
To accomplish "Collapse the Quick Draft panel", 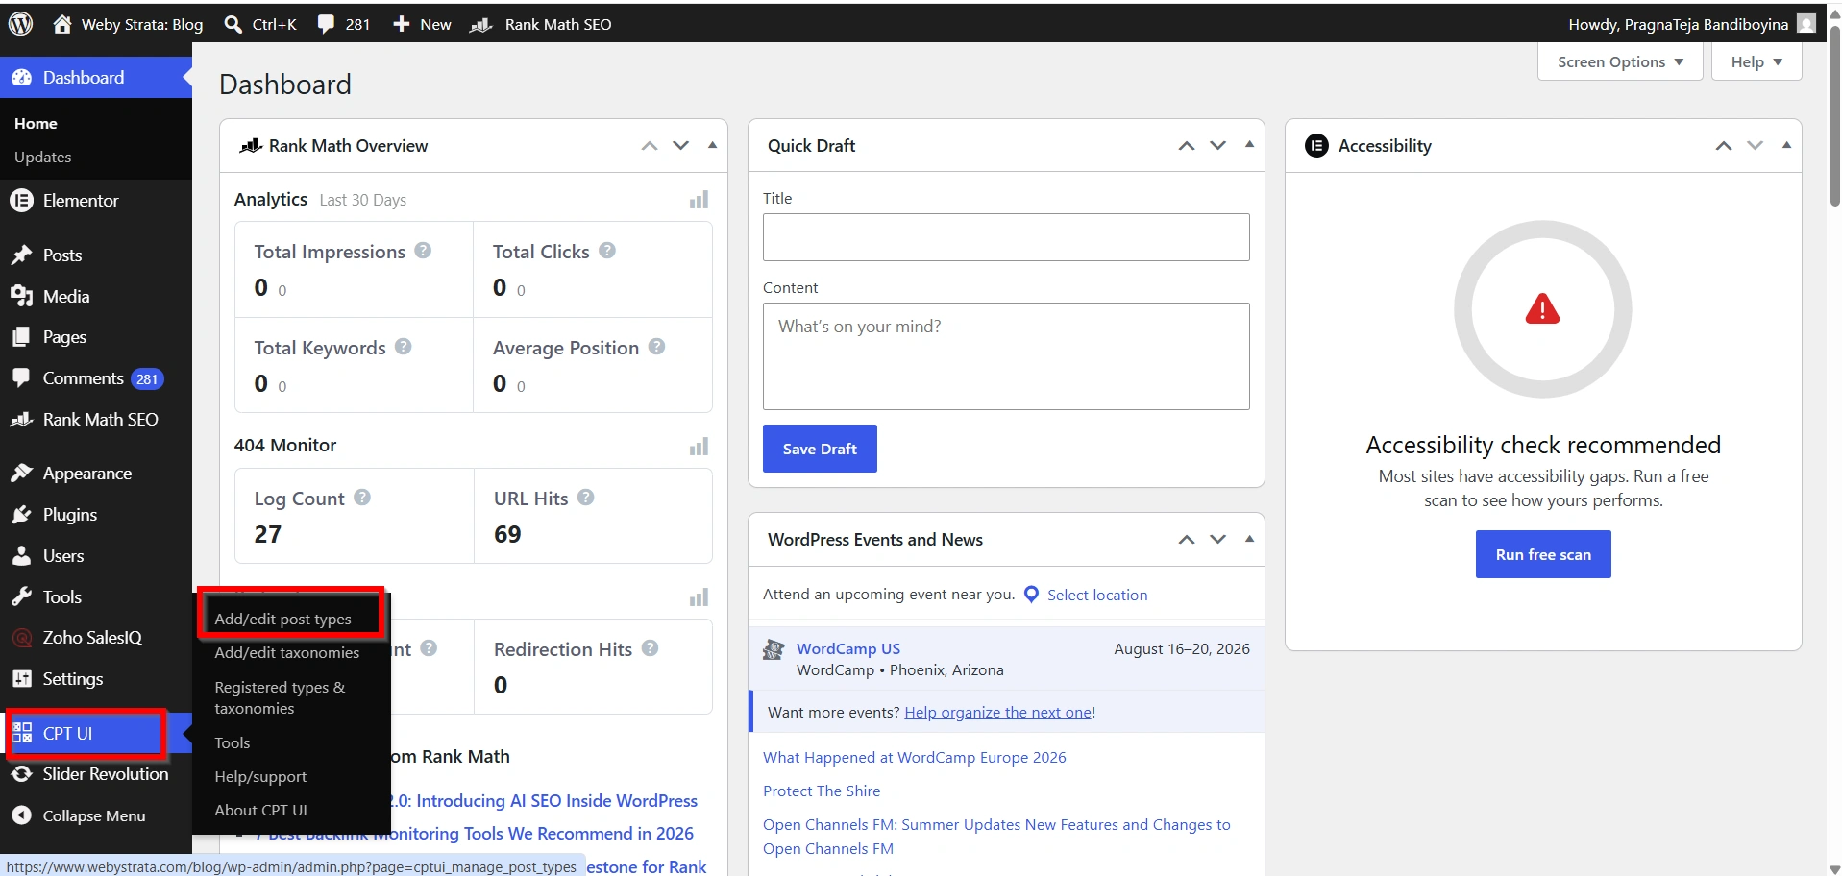I will [x=1249, y=145].
